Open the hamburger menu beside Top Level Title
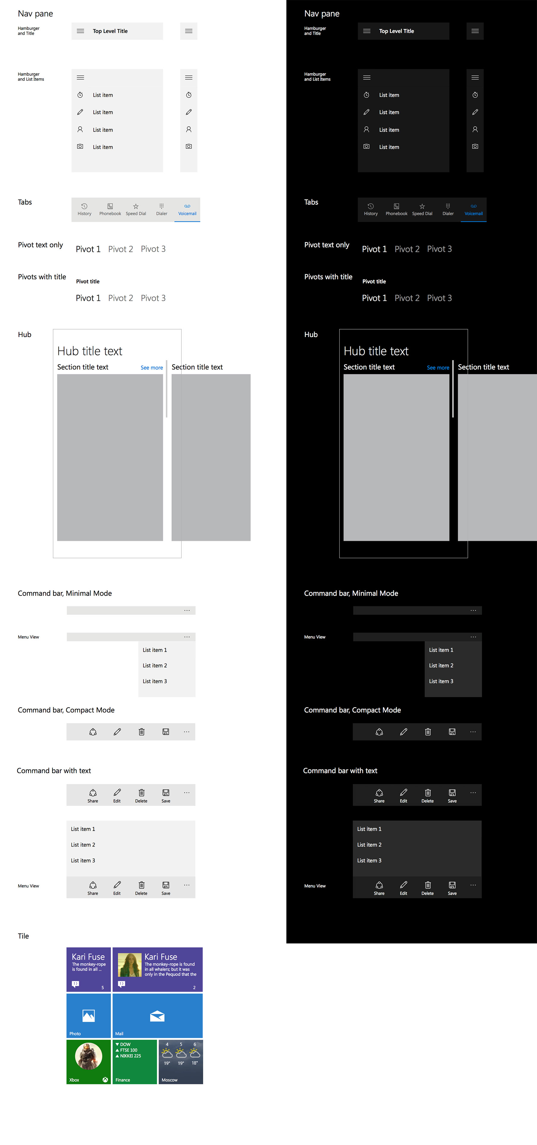This screenshot has width=537, height=1145. (x=80, y=31)
